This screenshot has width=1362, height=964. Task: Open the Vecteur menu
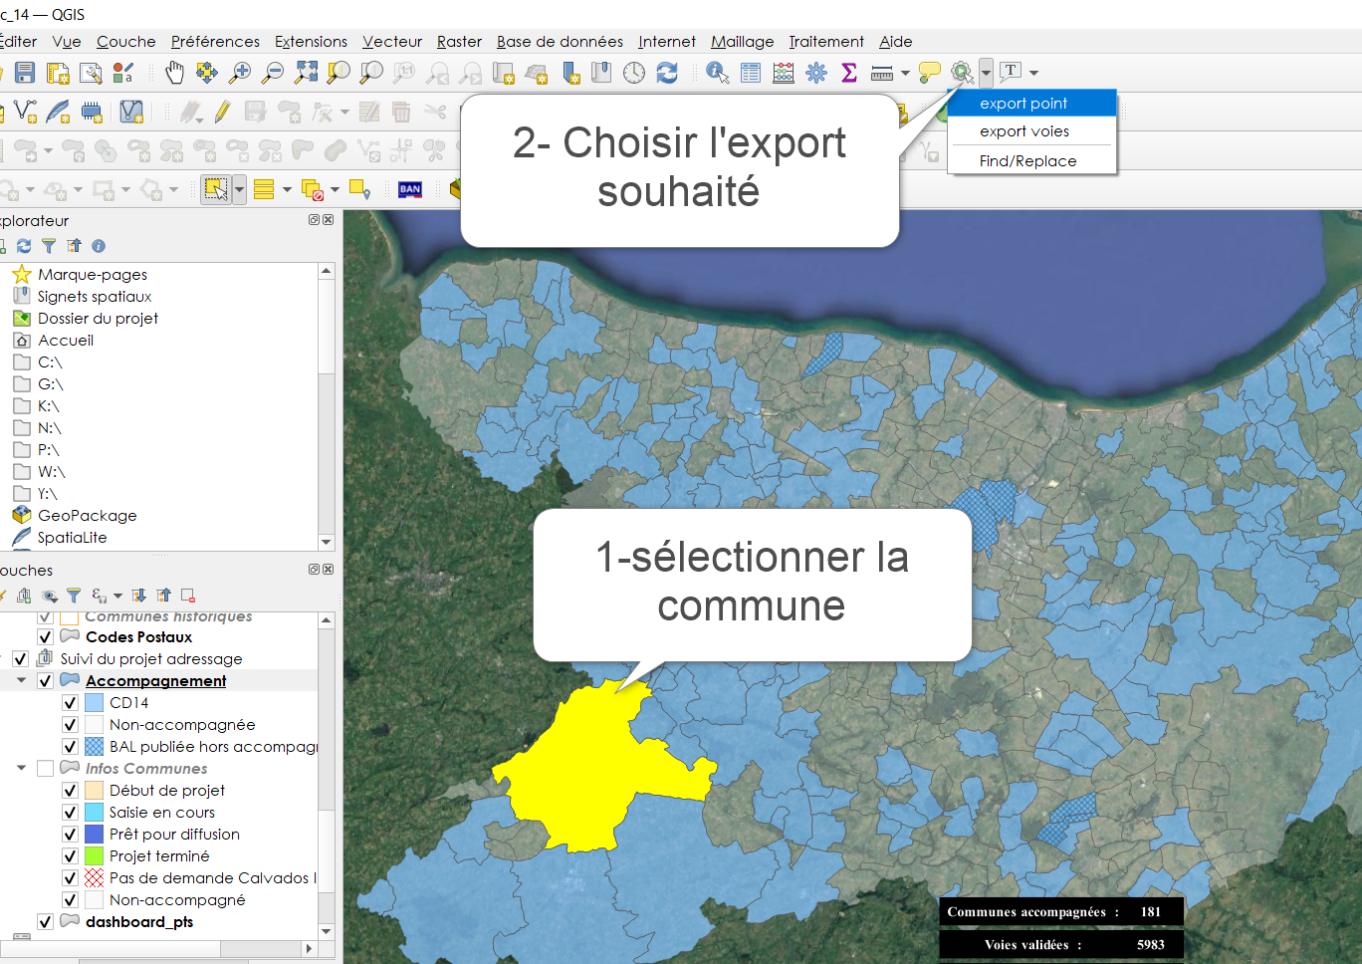pyautogui.click(x=392, y=42)
